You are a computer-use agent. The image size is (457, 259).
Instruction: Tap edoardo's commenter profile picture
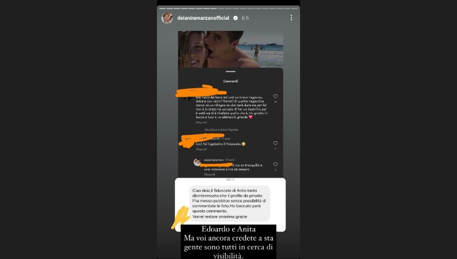pos(198,162)
